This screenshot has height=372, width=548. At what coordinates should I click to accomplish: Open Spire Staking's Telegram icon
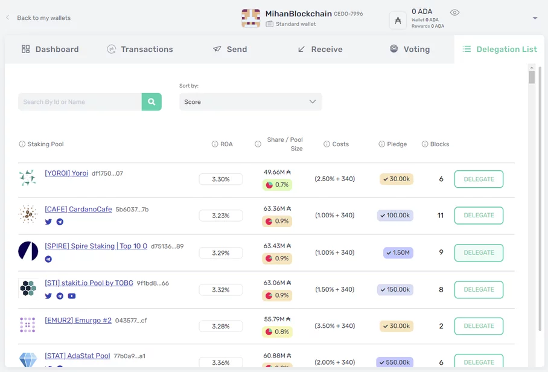tap(48, 259)
